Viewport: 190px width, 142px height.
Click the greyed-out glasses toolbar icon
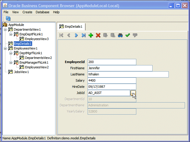coord(135,35)
